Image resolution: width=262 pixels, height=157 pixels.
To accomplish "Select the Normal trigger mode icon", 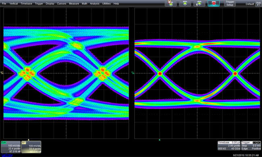I will point(185,3).
